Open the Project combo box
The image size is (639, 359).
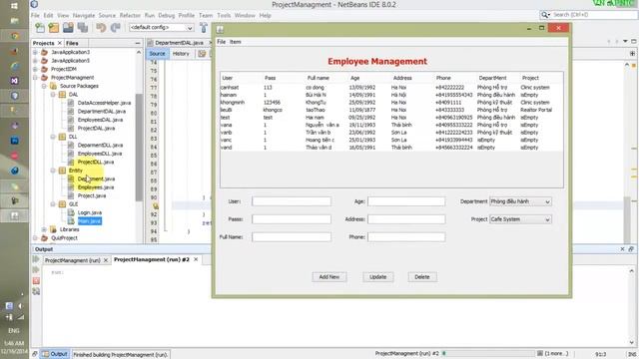tap(520, 219)
